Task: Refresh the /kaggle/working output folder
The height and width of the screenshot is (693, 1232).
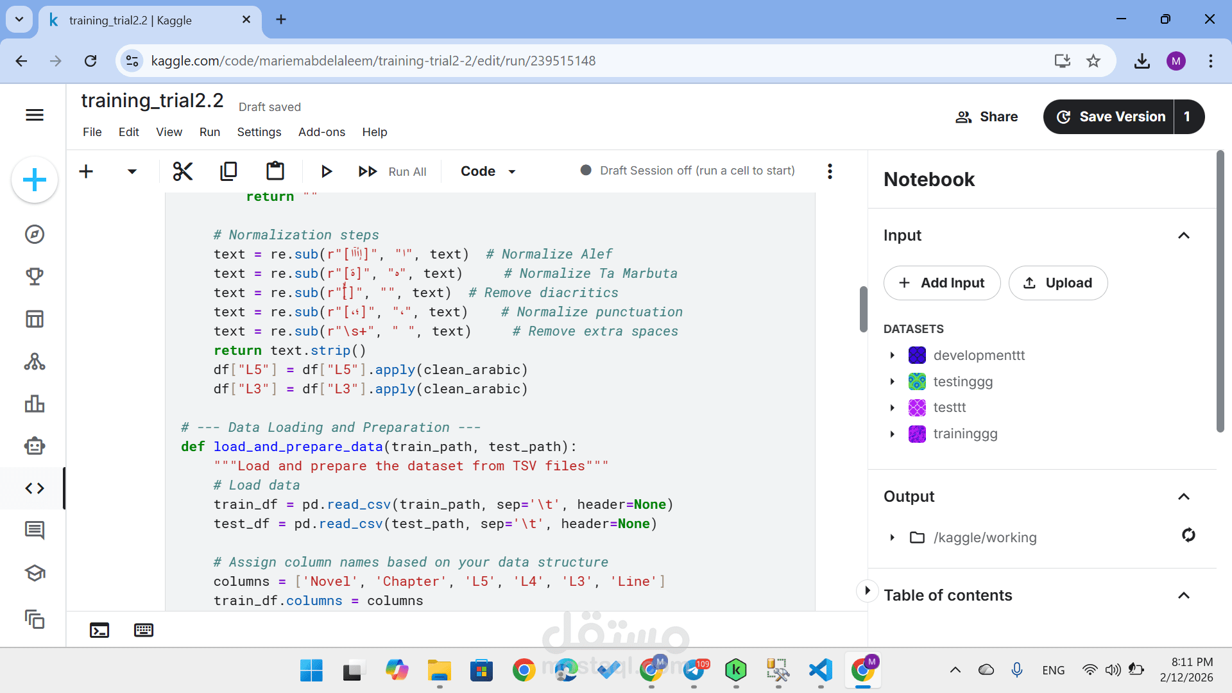Action: (x=1188, y=535)
